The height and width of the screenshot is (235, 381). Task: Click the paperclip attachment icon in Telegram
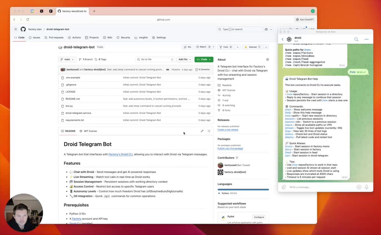[284, 187]
